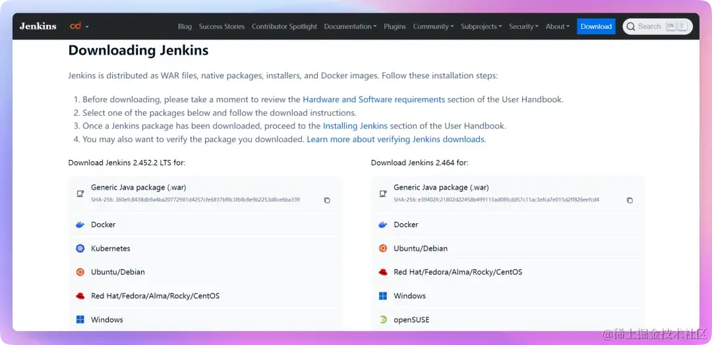712x345 pixels.
Task: Expand the Subprojects dropdown menu
Action: (x=481, y=26)
